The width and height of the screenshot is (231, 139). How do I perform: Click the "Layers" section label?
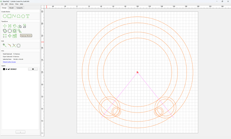pos(3,66)
